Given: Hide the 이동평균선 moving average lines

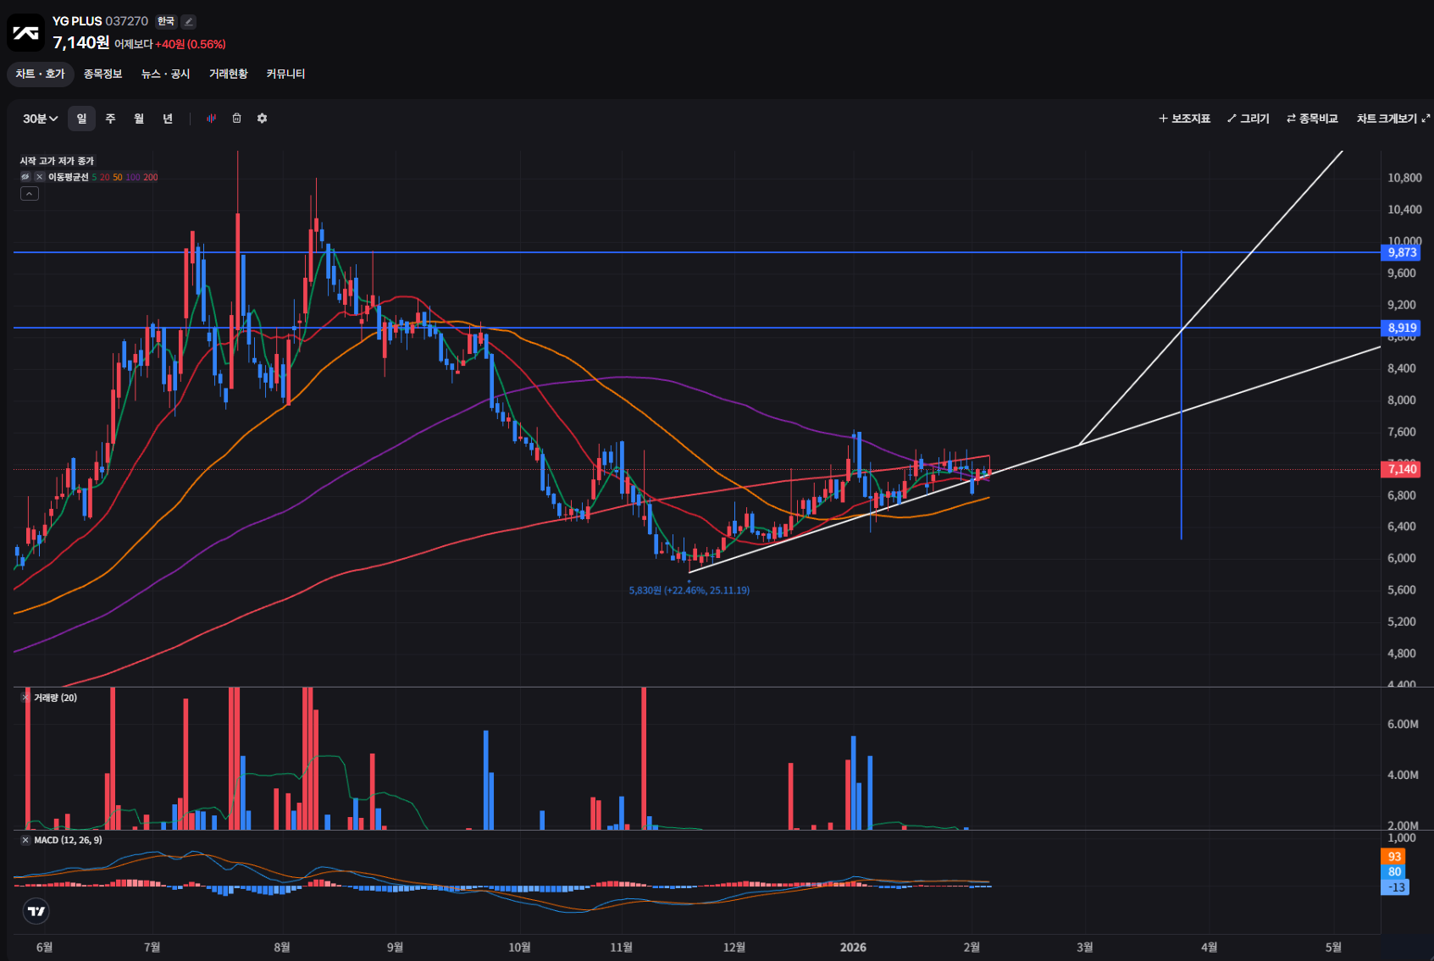Looking at the screenshot, I should point(25,177).
